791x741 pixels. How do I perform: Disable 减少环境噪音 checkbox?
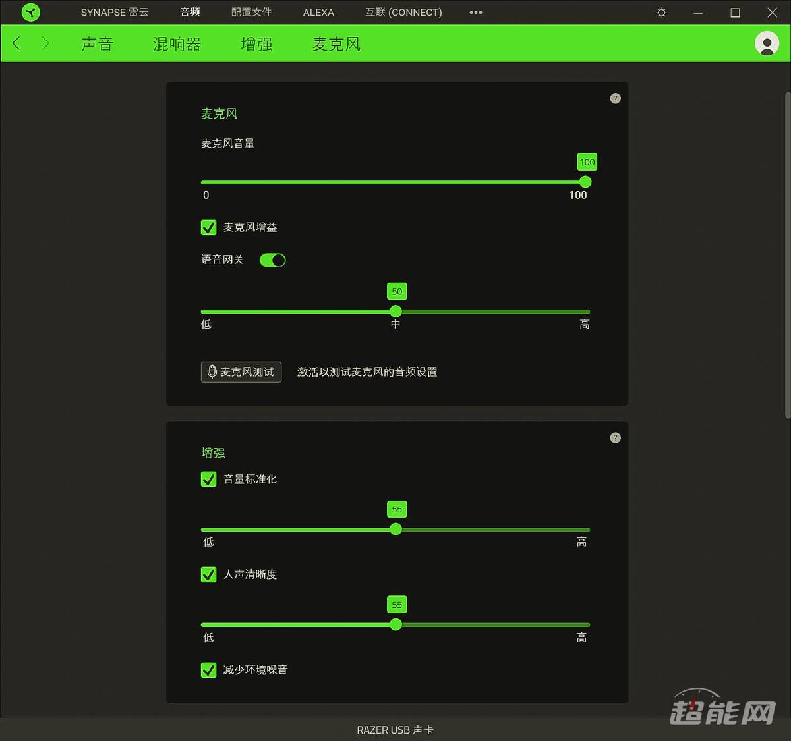[208, 670]
